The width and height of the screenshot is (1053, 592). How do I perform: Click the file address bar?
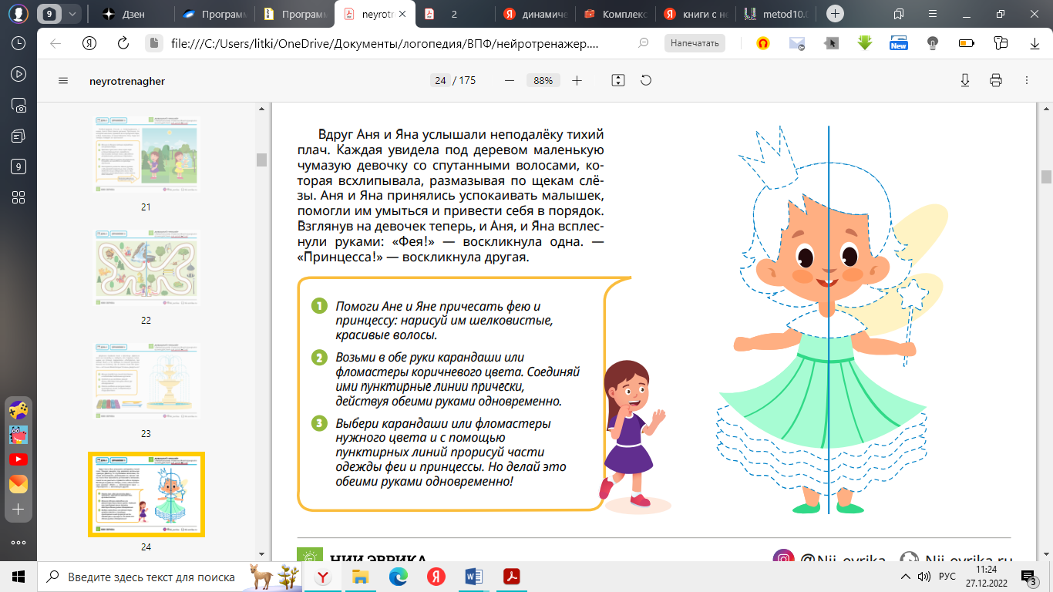385,44
